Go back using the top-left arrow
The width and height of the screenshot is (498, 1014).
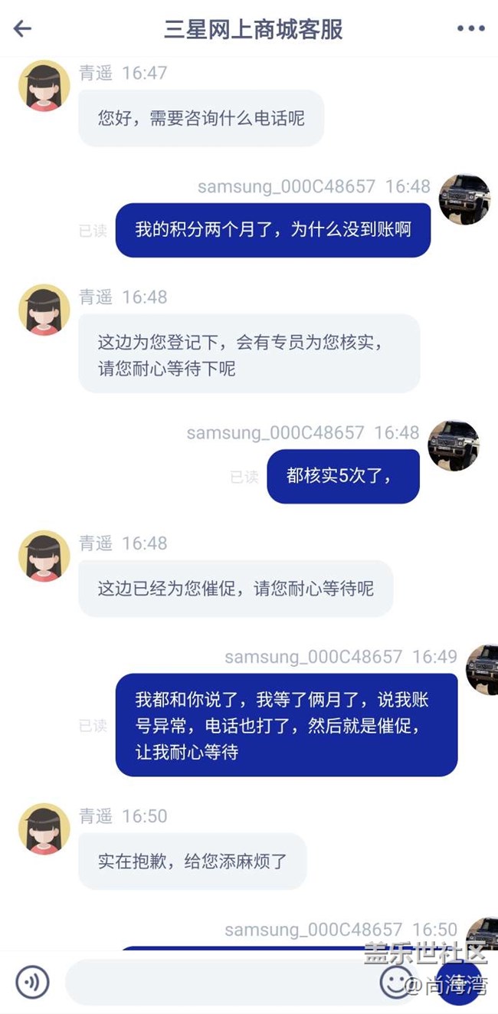coord(22,28)
